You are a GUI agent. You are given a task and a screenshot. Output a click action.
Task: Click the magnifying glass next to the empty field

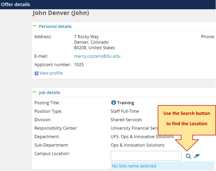coord(188,156)
